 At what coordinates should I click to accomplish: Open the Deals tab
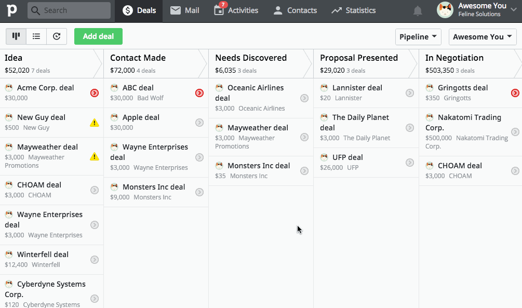tap(139, 11)
